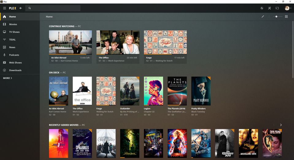The width and height of the screenshot is (294, 160).
Task: Open Podcasts microphone icon
Action: pos(5,55)
